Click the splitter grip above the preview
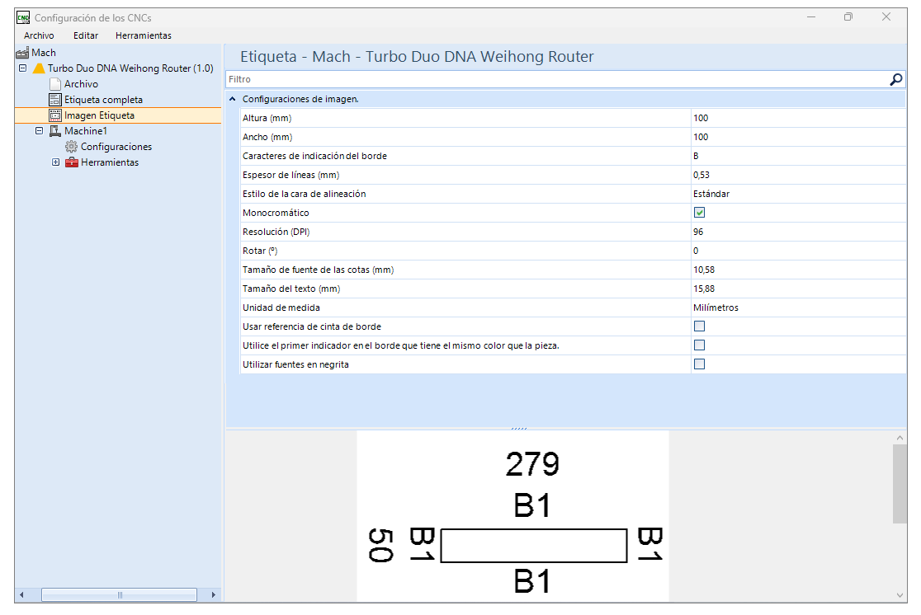The height and width of the screenshot is (615, 921). coord(519,429)
